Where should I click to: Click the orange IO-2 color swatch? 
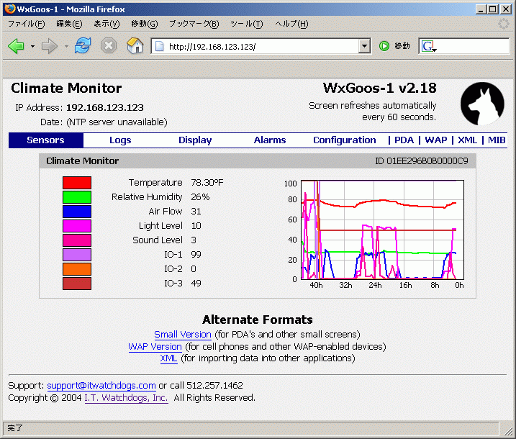pyautogui.click(x=77, y=269)
